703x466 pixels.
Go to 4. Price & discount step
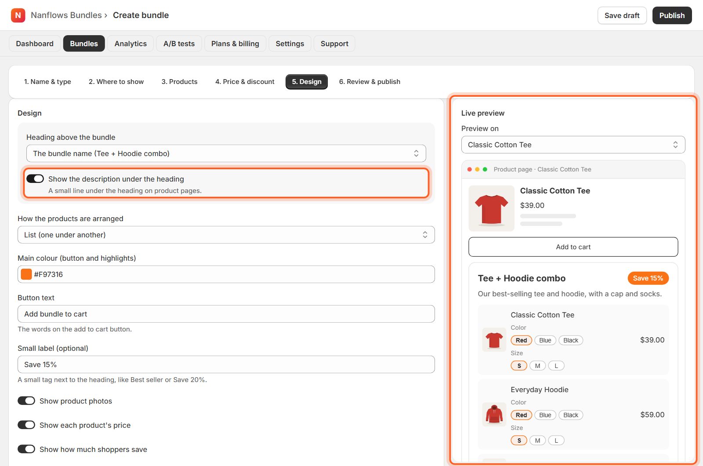(245, 82)
